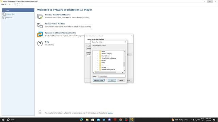Click the Help question mark icon

(x=40, y=44)
